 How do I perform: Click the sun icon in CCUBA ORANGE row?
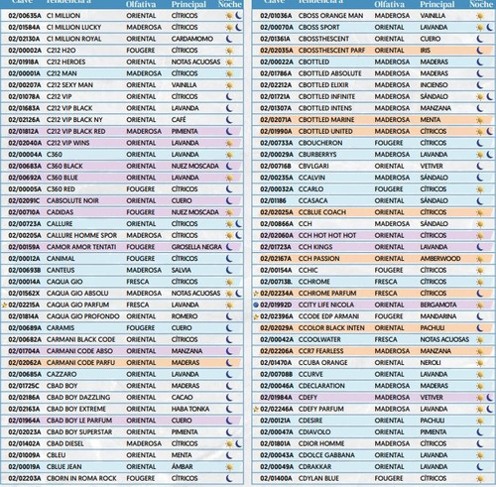click(480, 363)
